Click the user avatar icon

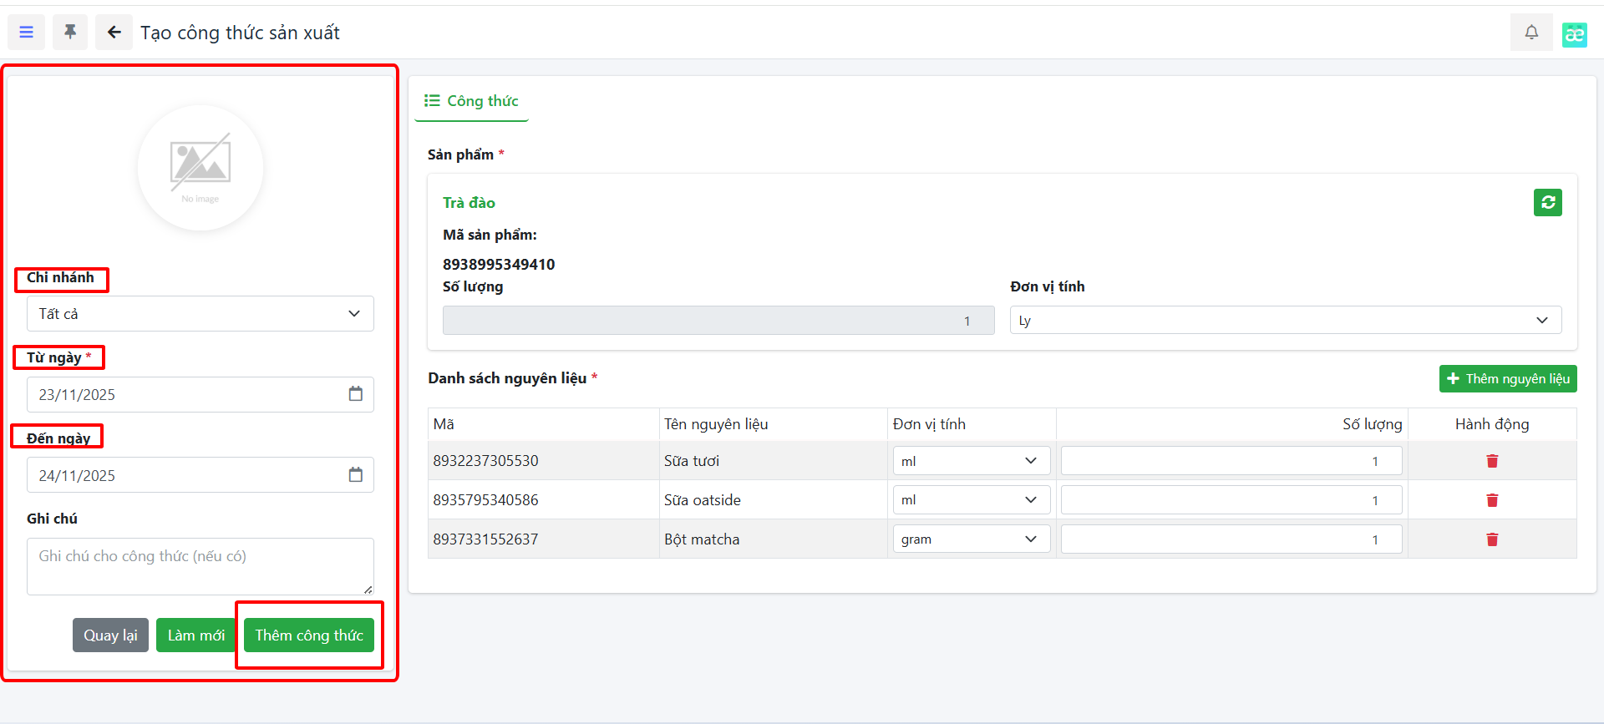[1574, 34]
